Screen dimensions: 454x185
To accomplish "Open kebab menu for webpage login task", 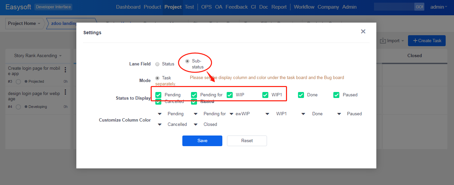I will click(x=65, y=92).
